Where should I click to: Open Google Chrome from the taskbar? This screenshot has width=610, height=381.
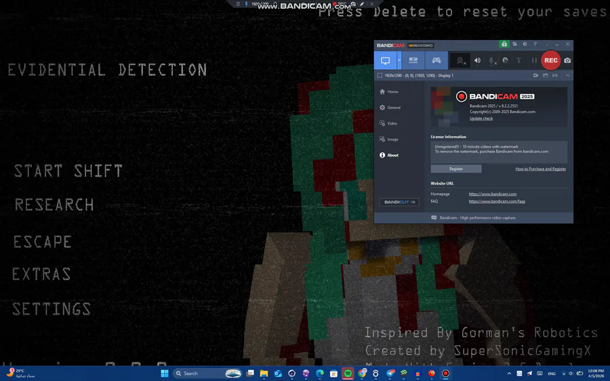click(362, 374)
